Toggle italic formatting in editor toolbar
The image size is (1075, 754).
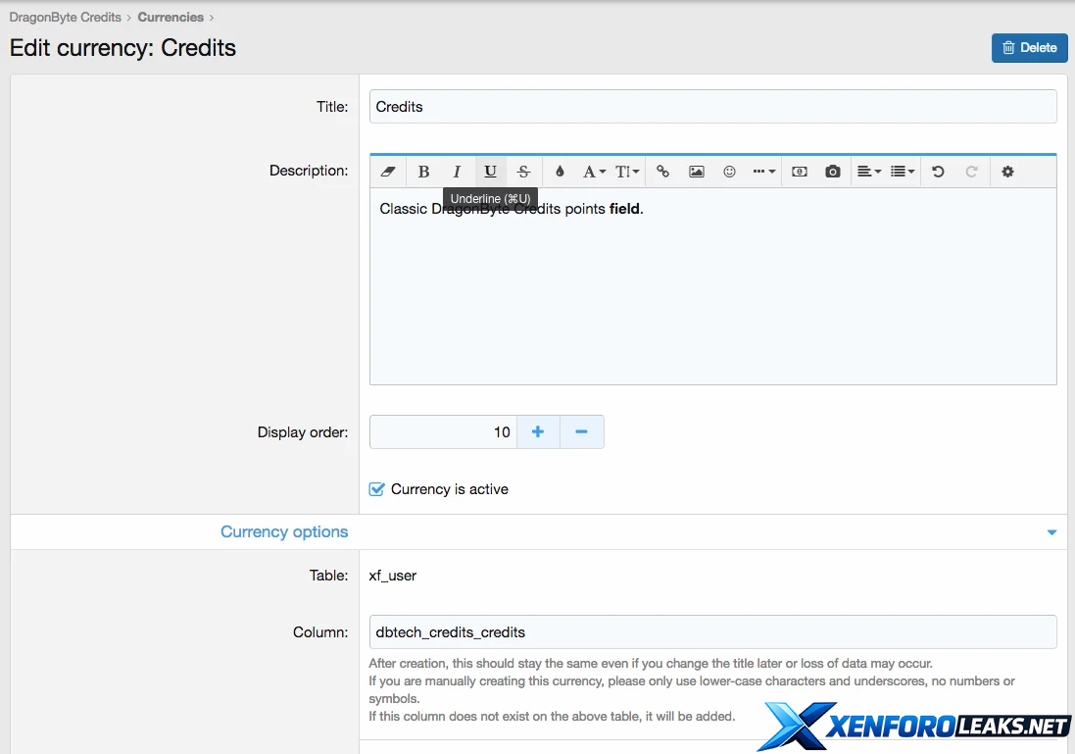click(457, 172)
